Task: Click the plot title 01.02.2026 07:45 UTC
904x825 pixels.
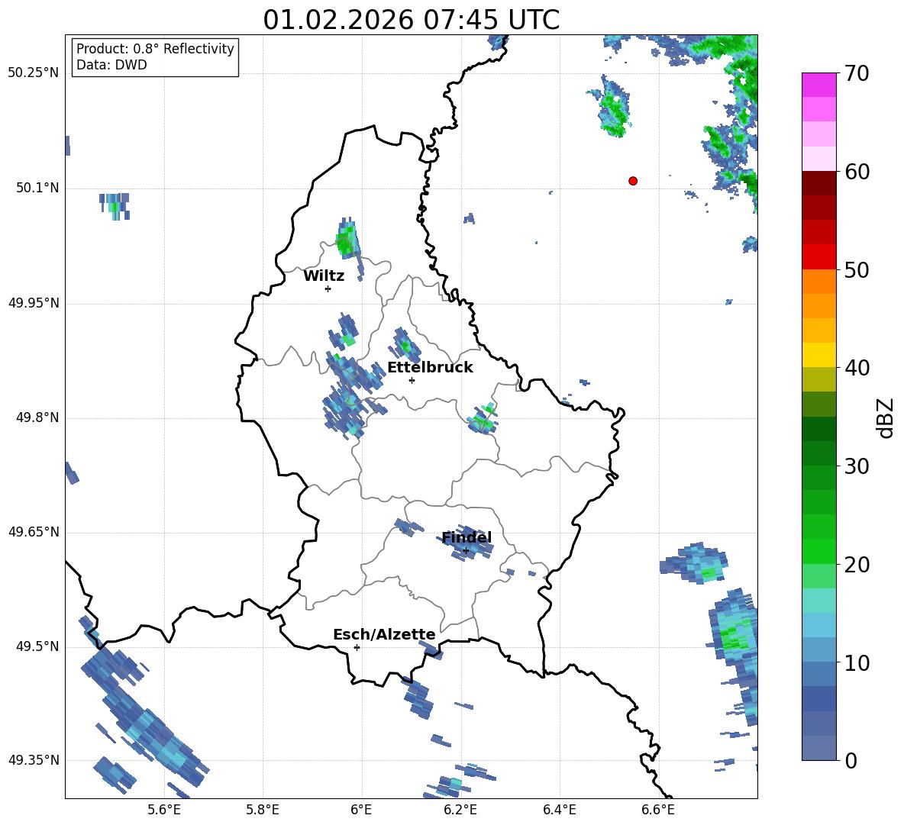Action: pos(411,20)
